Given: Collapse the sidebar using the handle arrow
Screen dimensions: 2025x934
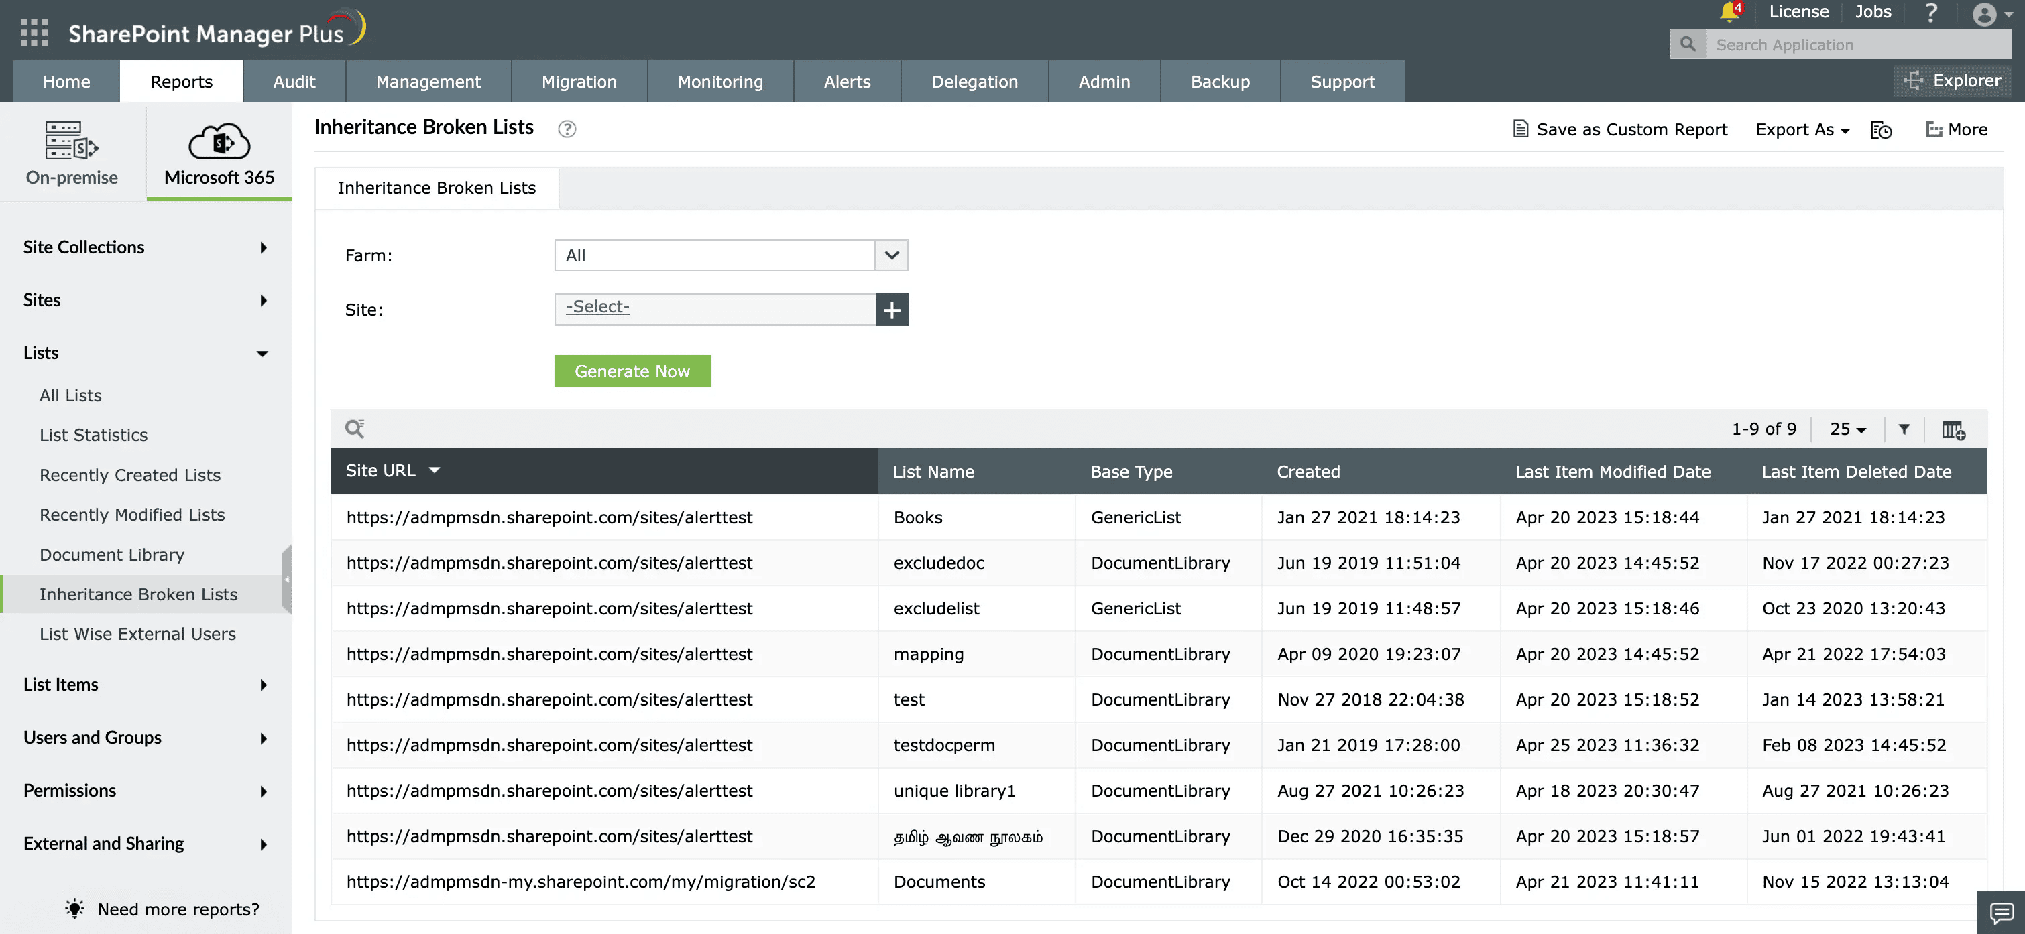Looking at the screenshot, I should pyautogui.click(x=287, y=579).
